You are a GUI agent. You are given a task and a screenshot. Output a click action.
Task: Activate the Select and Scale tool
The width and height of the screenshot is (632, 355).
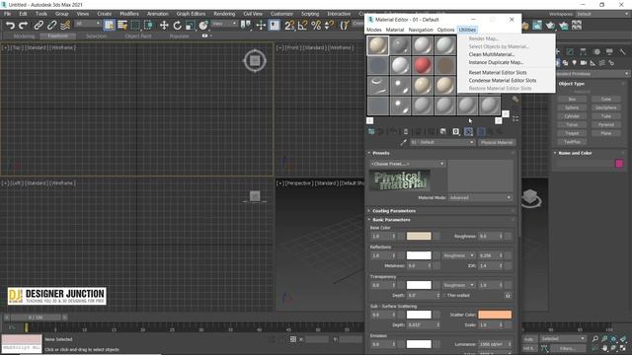tap(191, 26)
